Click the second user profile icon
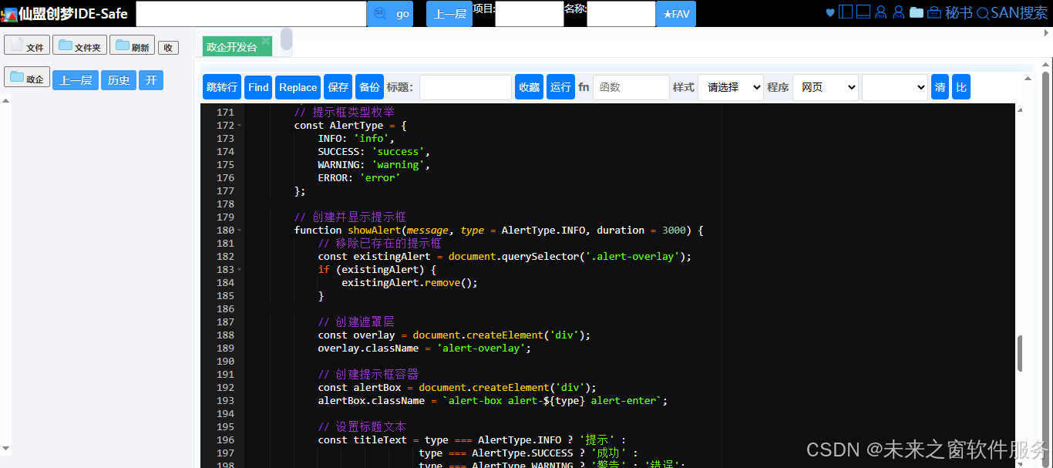Image resolution: width=1053 pixels, height=468 pixels. point(898,12)
